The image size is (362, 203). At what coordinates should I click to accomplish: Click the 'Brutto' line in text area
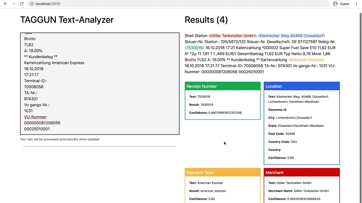coord(30,39)
